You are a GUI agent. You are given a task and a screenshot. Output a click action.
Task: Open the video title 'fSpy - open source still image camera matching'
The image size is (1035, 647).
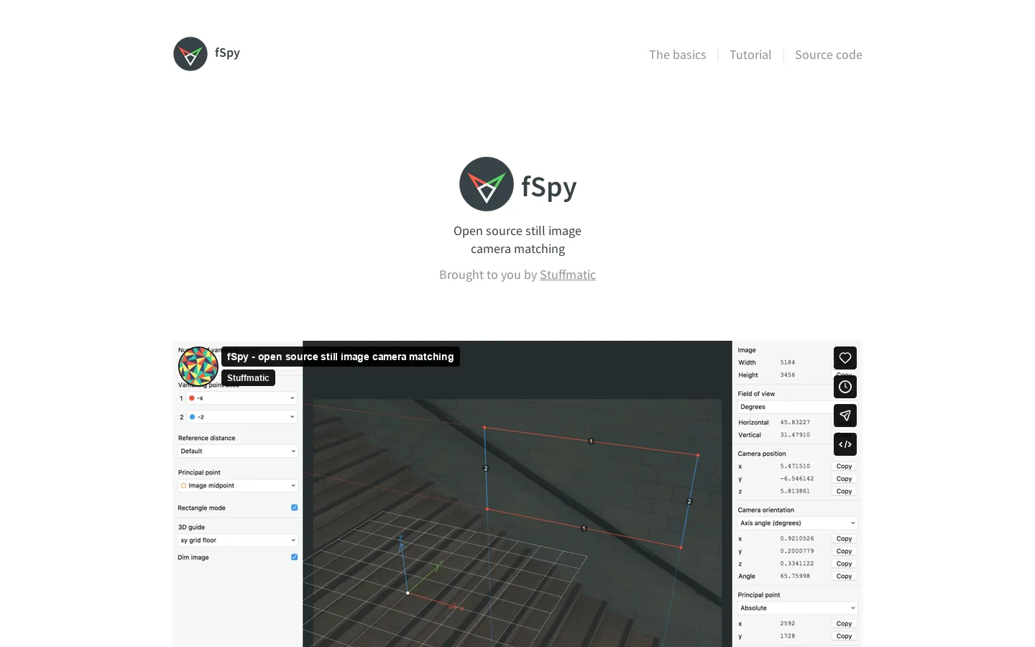point(341,357)
